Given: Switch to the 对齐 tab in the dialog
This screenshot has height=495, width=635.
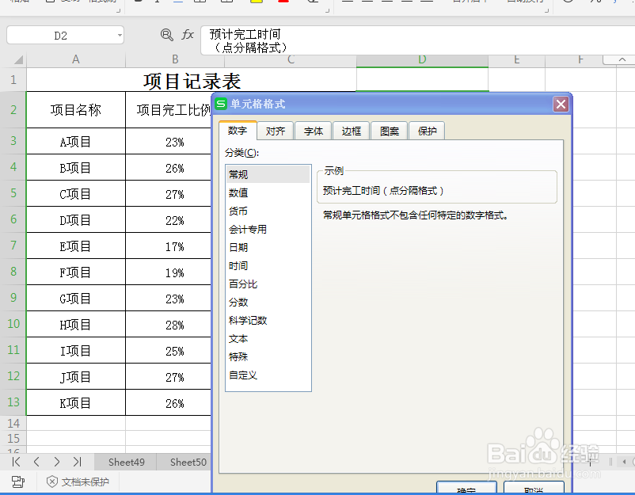Looking at the screenshot, I should [275, 131].
